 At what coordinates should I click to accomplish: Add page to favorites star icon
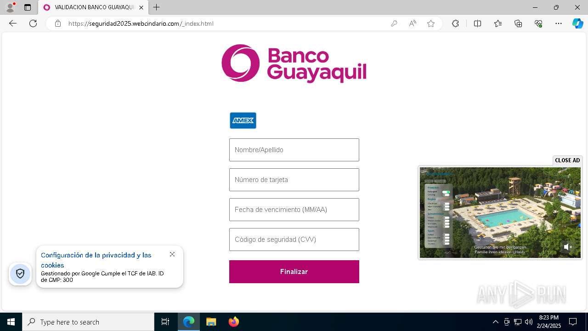click(431, 23)
